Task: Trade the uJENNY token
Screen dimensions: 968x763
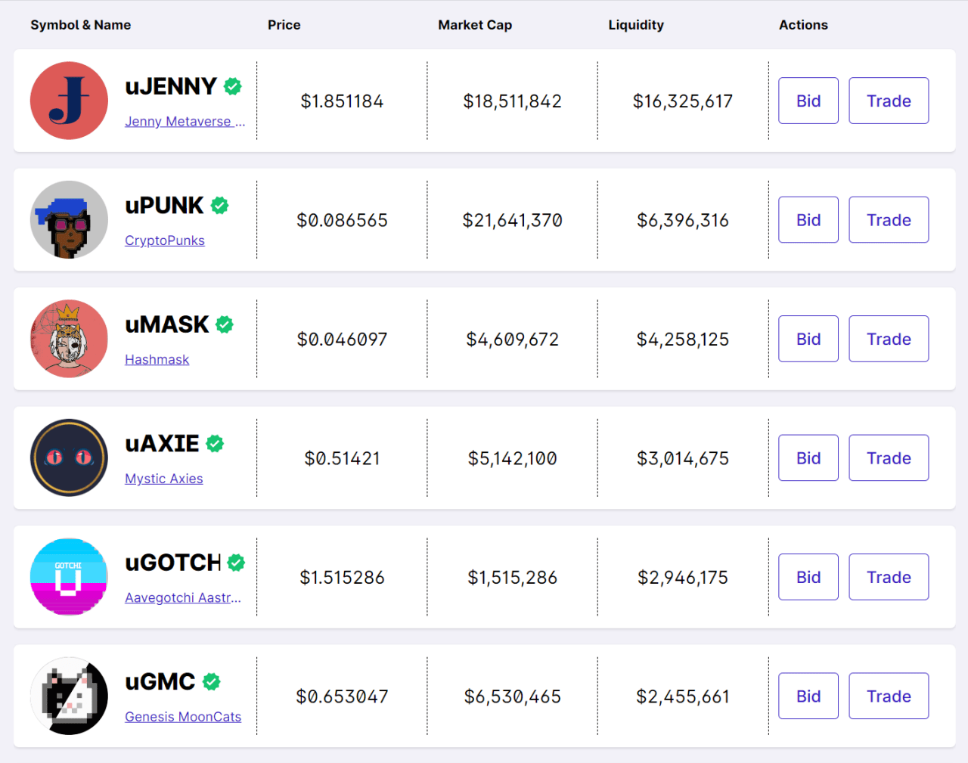Action: 889,101
